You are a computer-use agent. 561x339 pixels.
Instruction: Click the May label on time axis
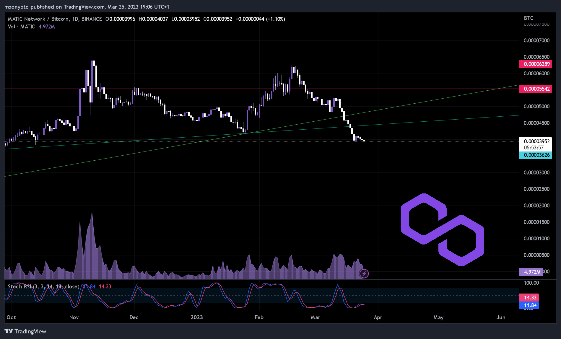(438, 317)
